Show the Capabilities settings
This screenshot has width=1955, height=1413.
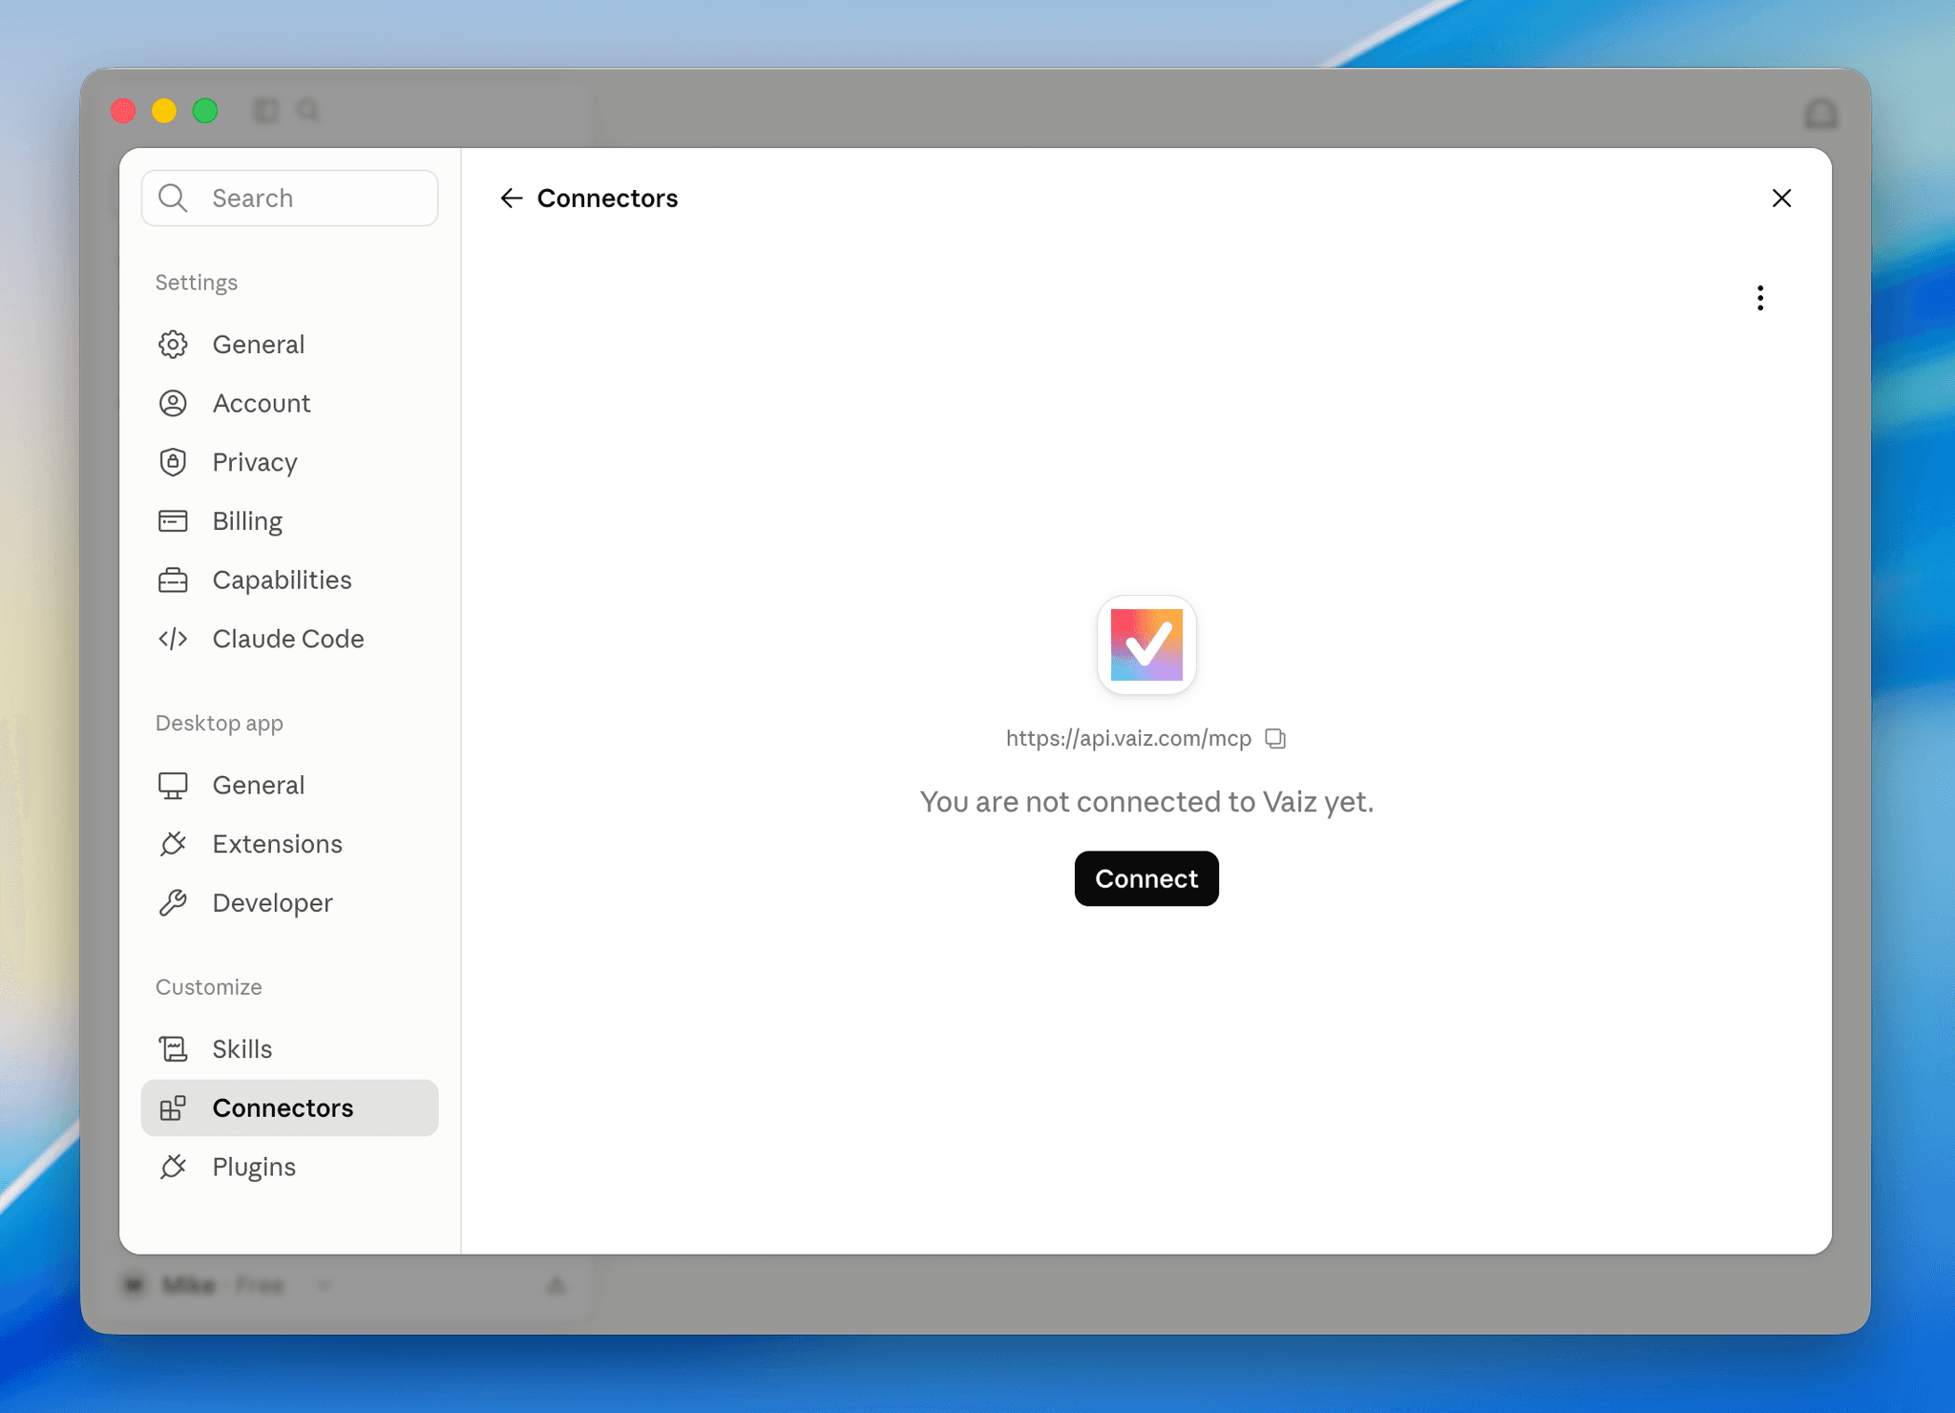[x=290, y=580]
